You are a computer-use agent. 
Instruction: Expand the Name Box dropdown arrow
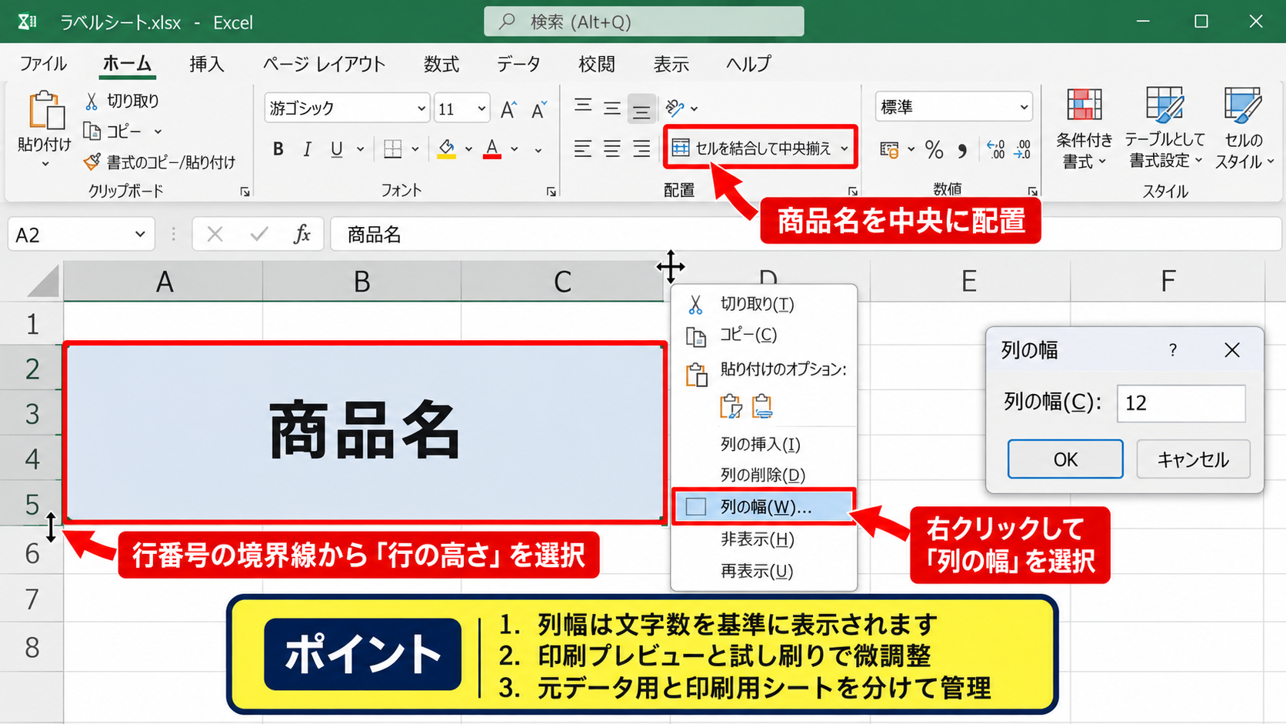point(140,234)
